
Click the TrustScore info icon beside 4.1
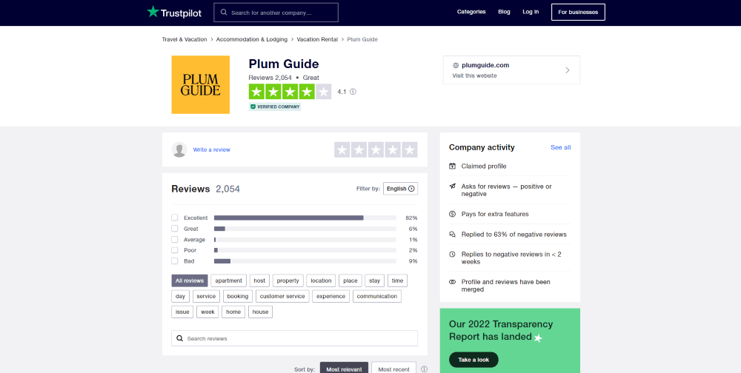353,92
